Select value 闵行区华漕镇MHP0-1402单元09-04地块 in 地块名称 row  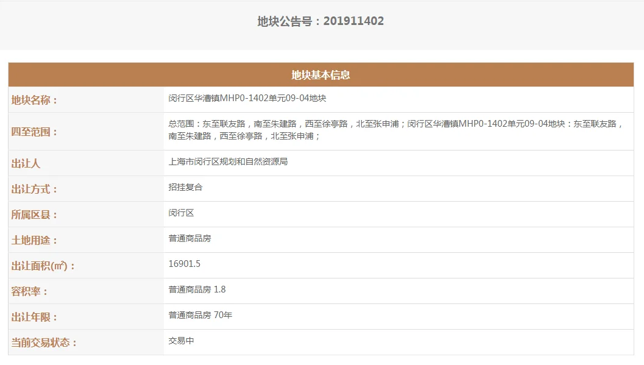click(247, 98)
